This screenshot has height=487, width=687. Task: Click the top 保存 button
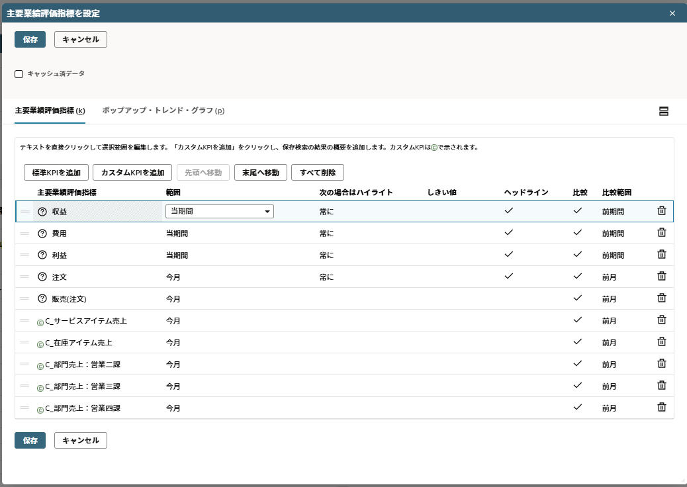pyautogui.click(x=30, y=40)
